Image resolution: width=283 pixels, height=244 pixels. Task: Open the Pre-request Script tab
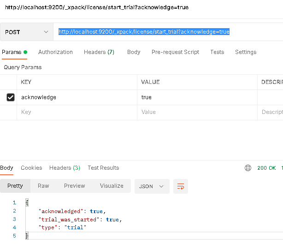tap(175, 52)
